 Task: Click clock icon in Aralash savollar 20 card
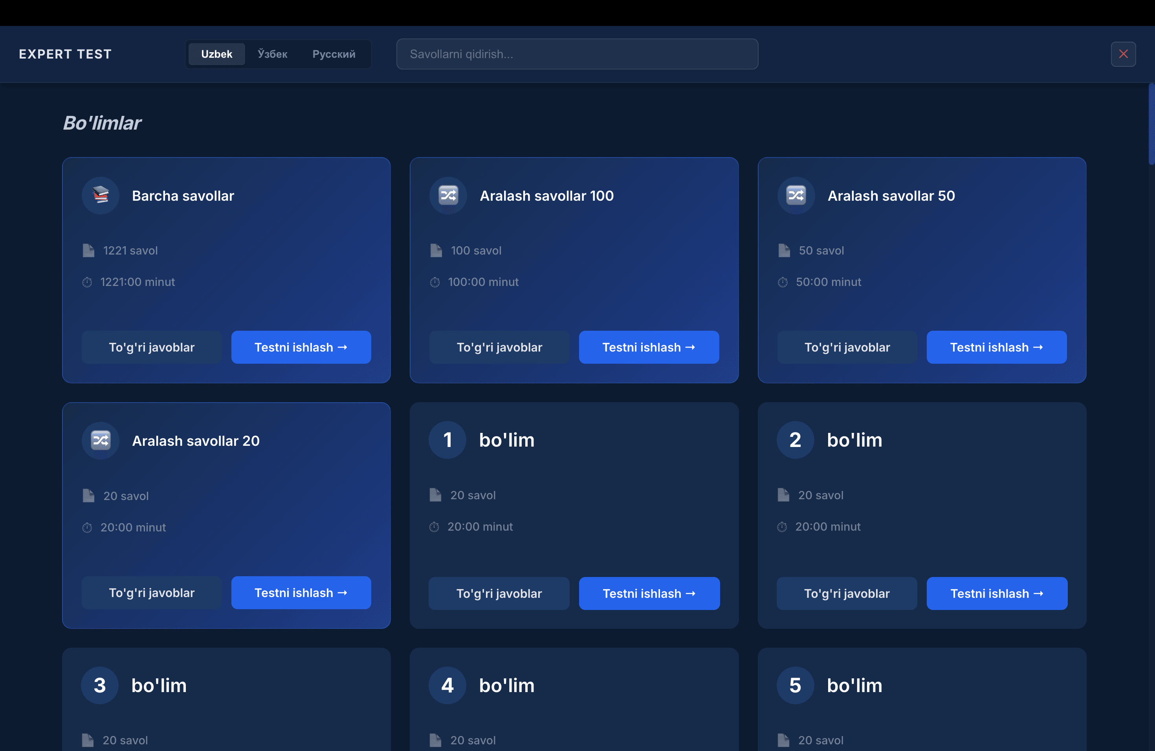point(87,528)
